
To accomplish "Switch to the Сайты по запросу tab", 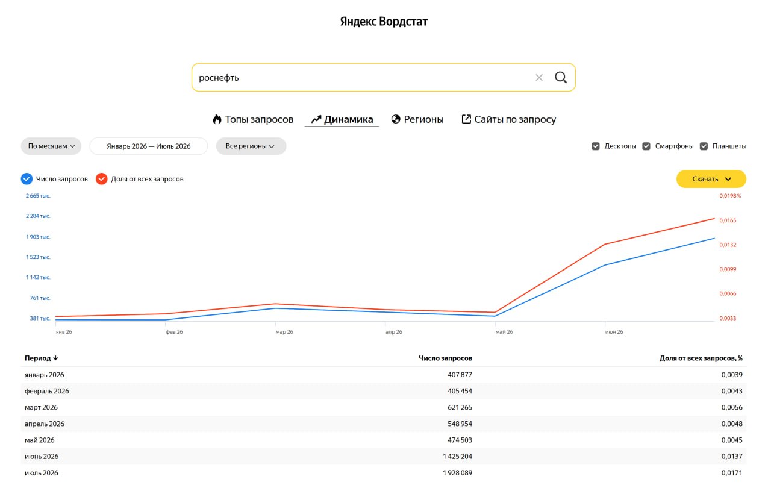I will pyautogui.click(x=509, y=119).
